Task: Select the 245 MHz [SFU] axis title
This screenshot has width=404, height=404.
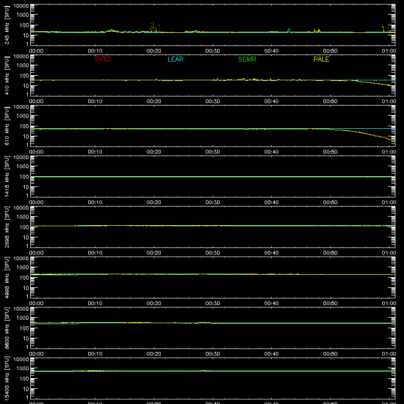Action: tap(7, 25)
